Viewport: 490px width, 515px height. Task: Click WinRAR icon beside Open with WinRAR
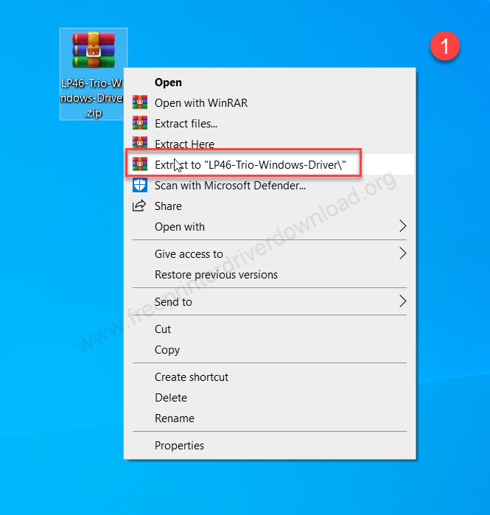[x=139, y=103]
